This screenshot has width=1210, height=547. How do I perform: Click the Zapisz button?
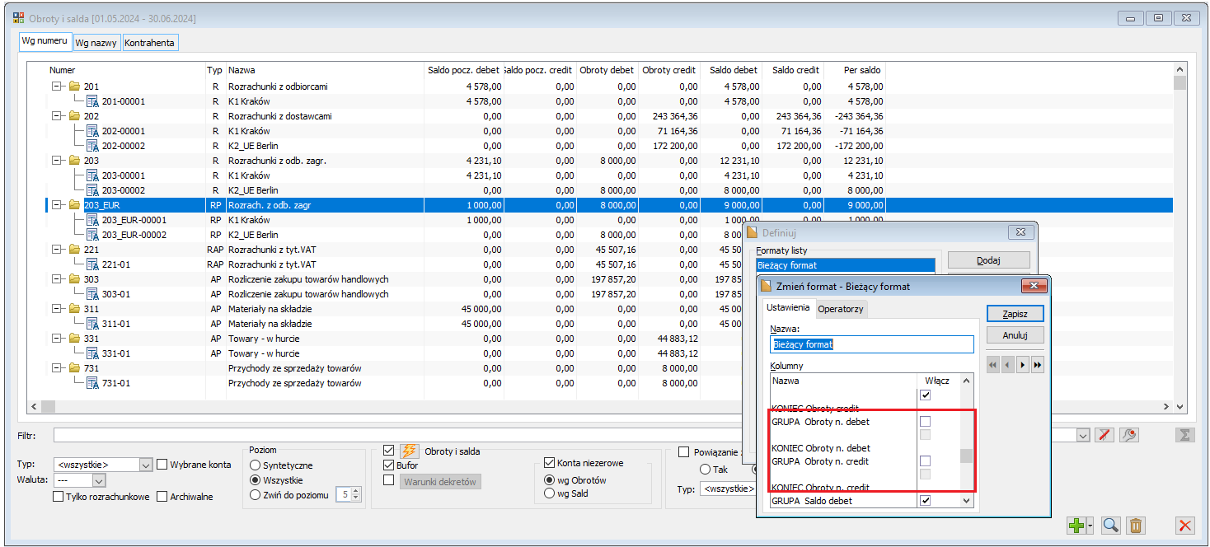tap(1015, 314)
